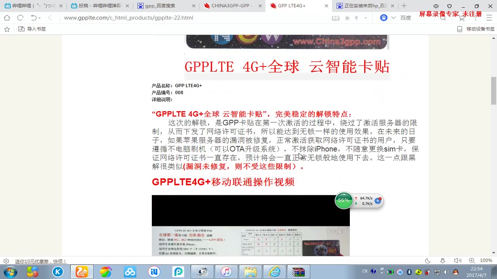Click the page vertical scrollbar thumb
Image resolution: width=497 pixels, height=279 pixels.
click(494, 91)
